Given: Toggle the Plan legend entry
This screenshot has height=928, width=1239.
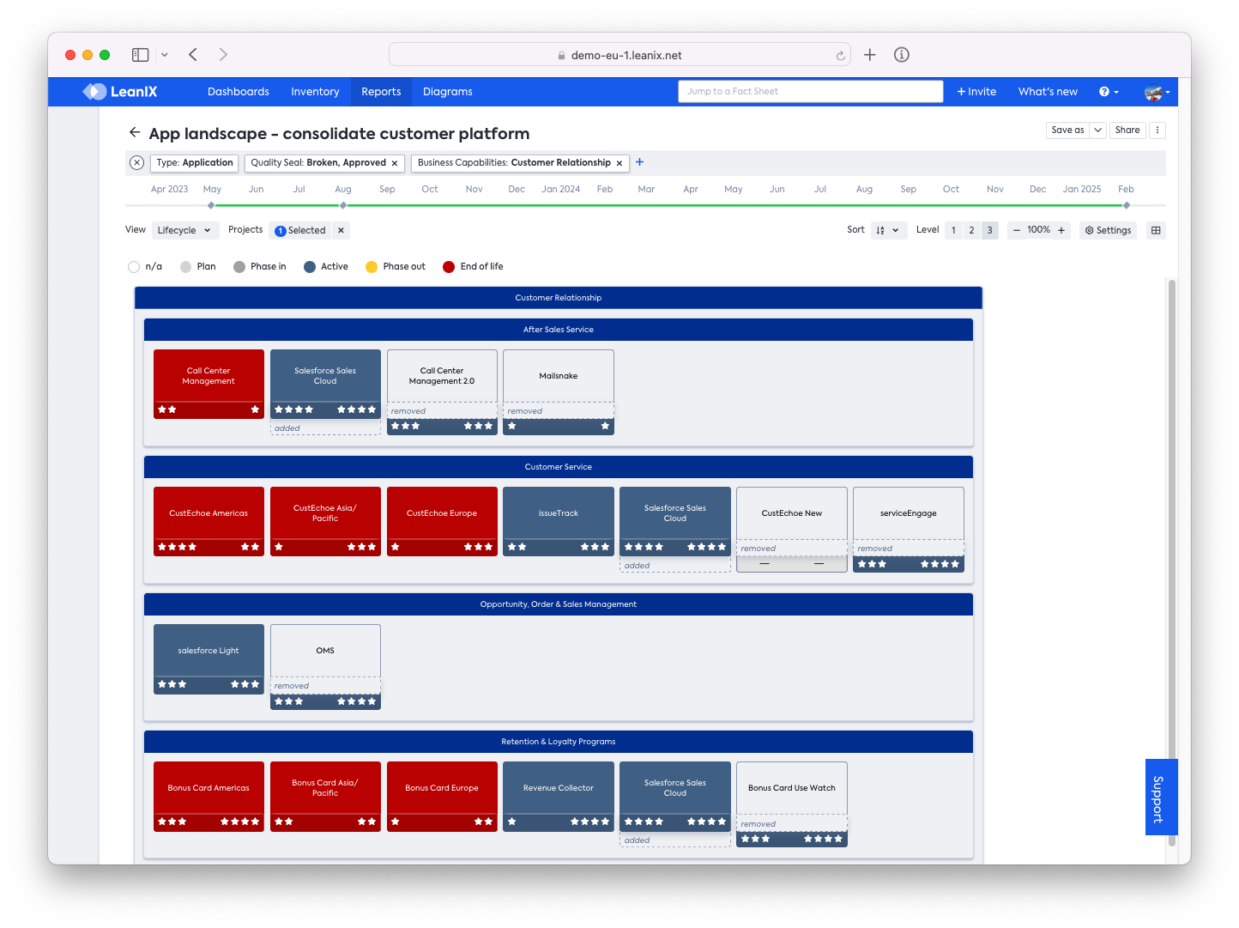Looking at the screenshot, I should click(198, 267).
